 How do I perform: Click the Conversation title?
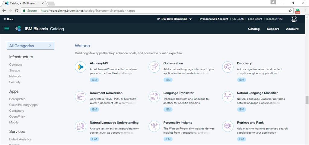[x=173, y=63]
